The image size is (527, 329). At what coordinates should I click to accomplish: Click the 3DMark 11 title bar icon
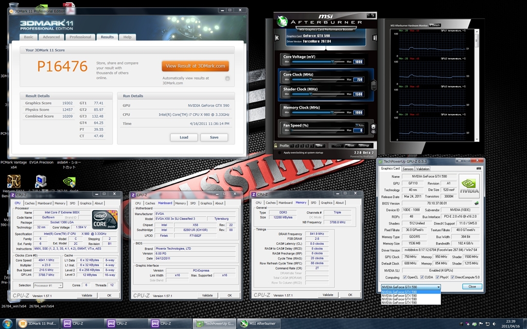[11, 11]
